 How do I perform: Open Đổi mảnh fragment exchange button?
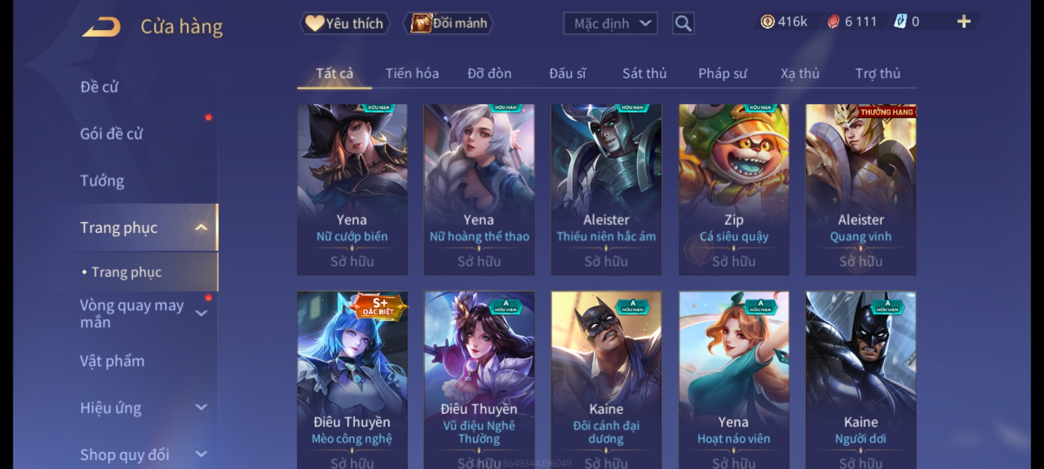pyautogui.click(x=448, y=23)
